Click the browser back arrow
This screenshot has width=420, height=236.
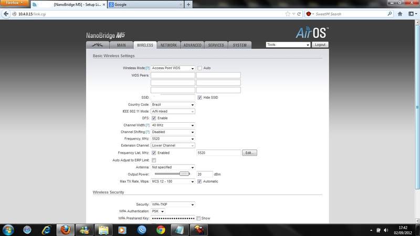[6, 14]
